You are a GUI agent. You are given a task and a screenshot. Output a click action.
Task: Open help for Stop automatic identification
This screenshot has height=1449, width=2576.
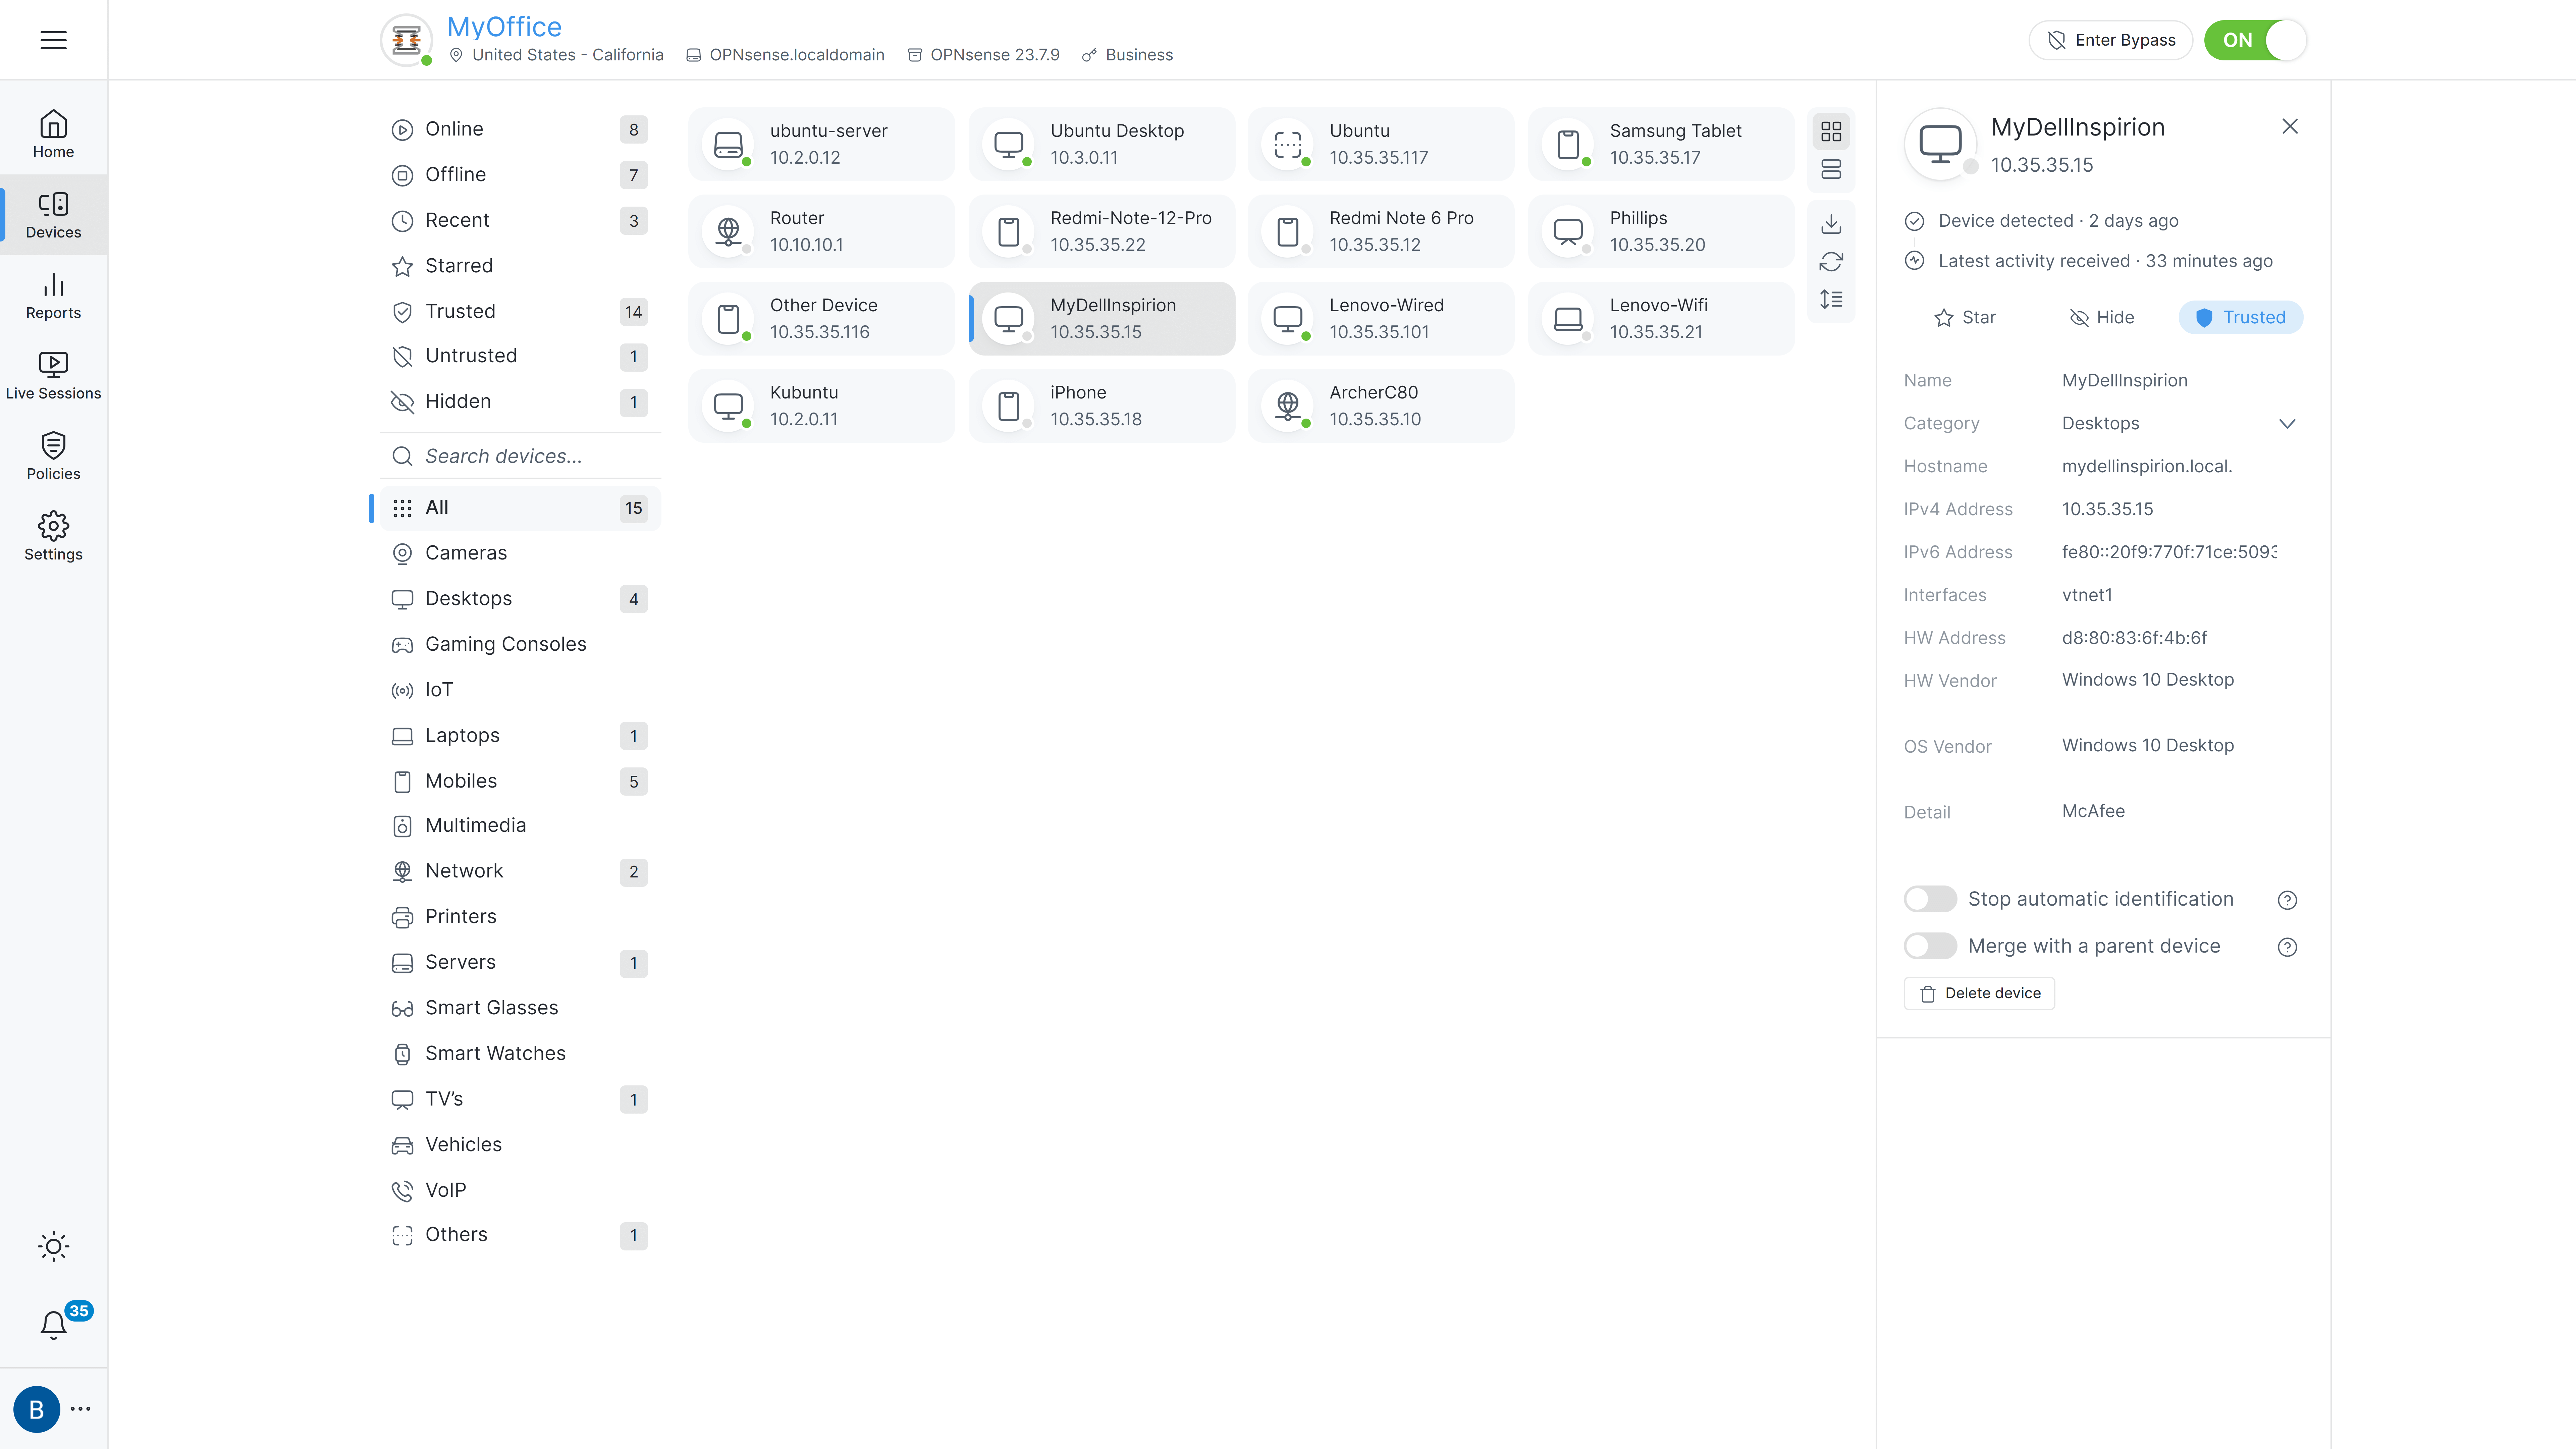(2287, 900)
